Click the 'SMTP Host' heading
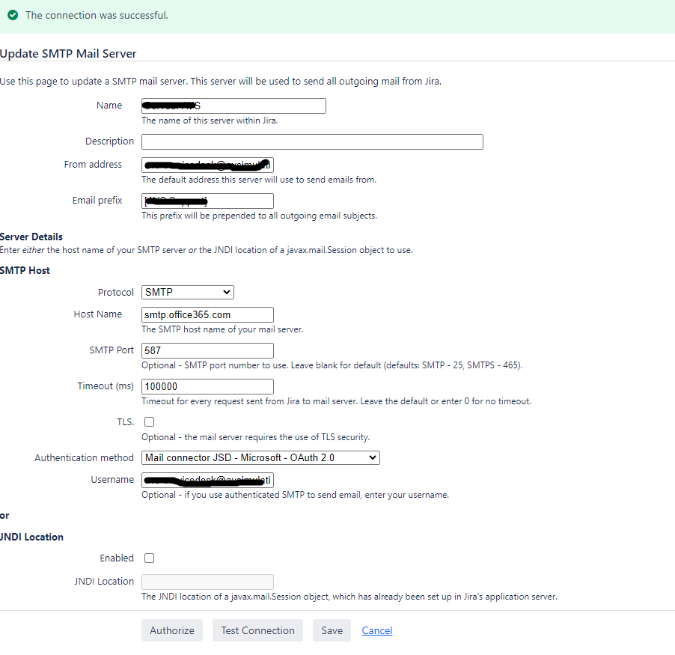The height and width of the screenshot is (655, 675). [25, 270]
